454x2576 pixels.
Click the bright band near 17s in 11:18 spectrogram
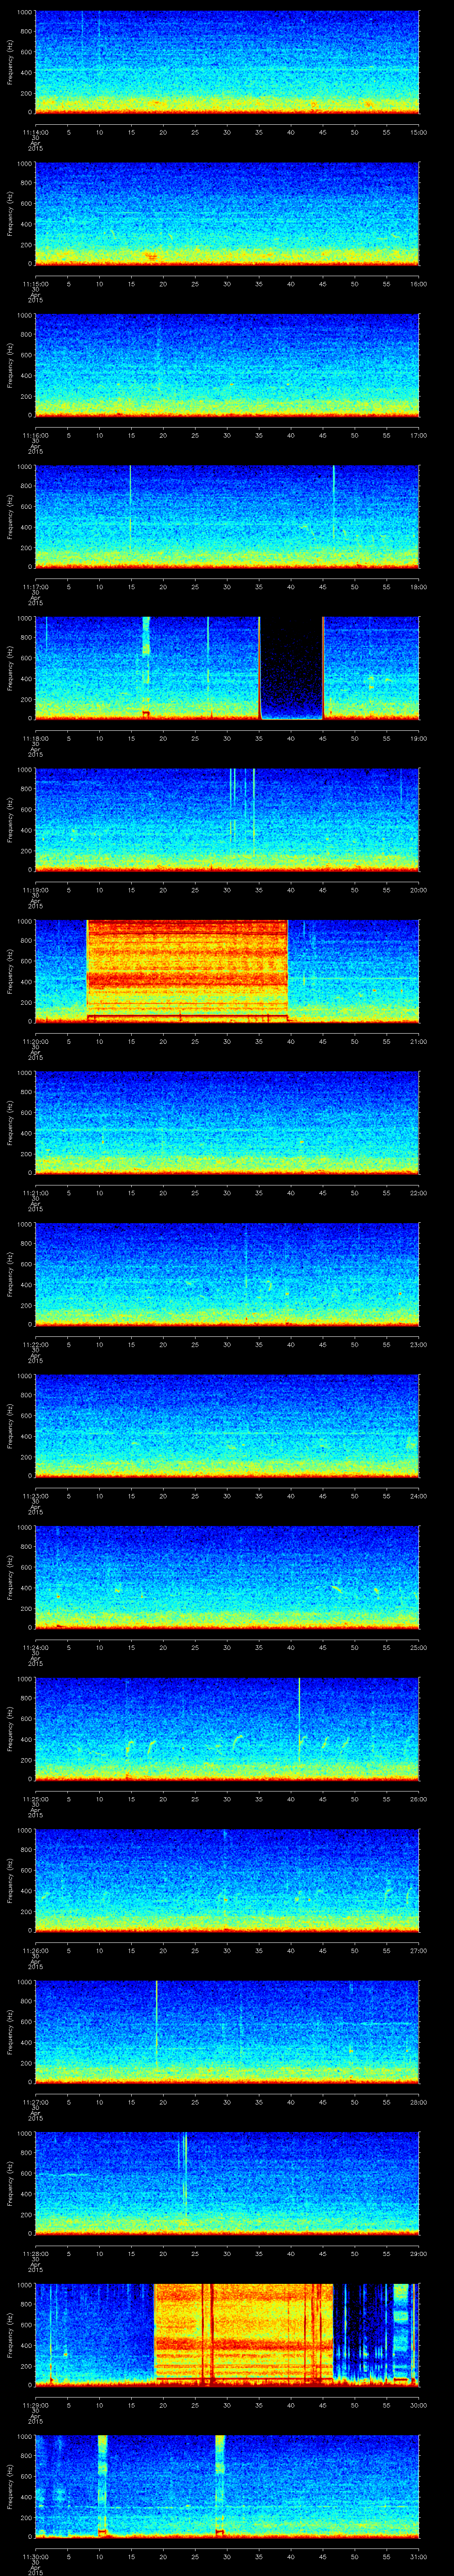tap(146, 660)
